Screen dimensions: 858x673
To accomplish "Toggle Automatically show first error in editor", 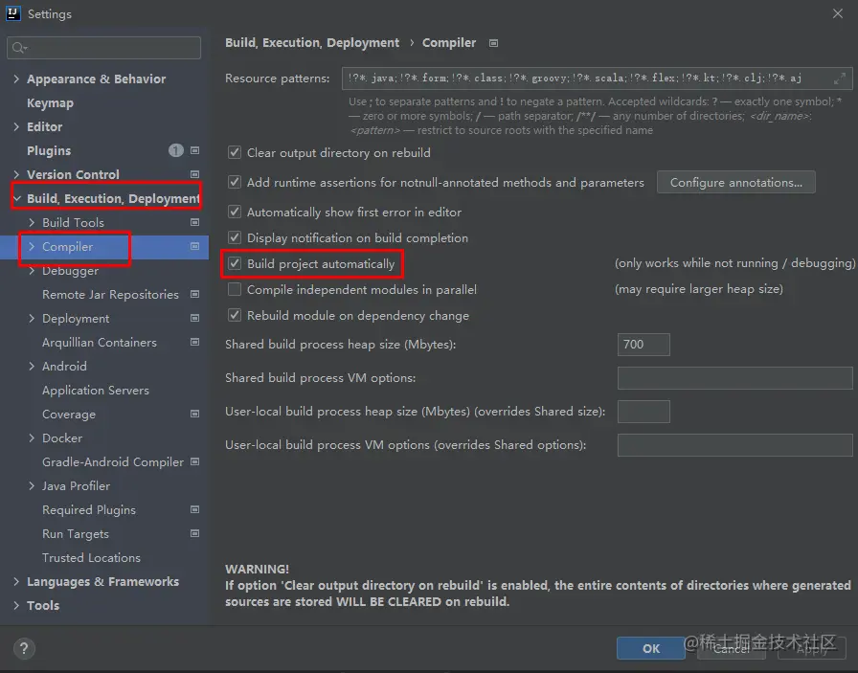I will pyautogui.click(x=235, y=212).
